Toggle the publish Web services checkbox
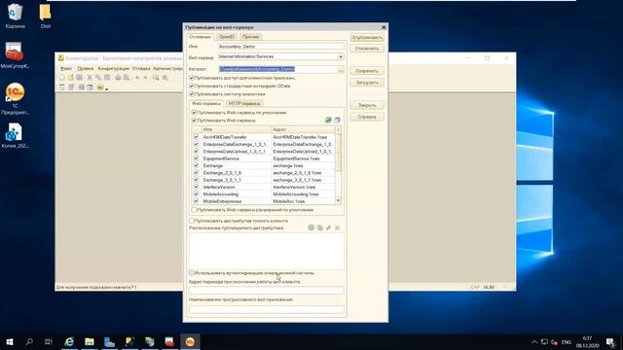Screen dimensions: 623x350 click(194, 121)
